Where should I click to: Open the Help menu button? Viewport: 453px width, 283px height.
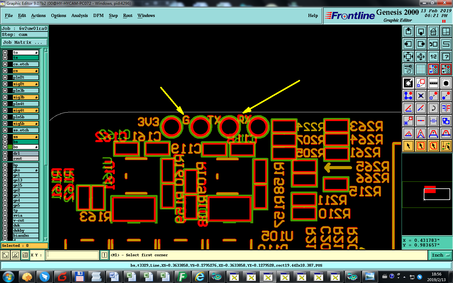click(x=313, y=15)
